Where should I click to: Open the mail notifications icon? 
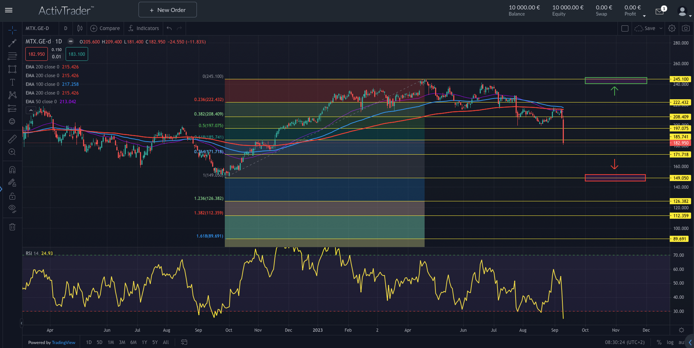pos(660,12)
